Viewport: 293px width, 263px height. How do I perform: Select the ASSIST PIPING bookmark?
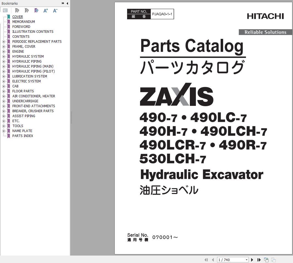tap(24, 116)
